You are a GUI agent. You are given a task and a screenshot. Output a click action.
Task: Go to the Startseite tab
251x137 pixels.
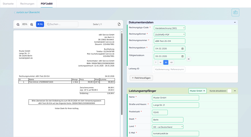click(x=8, y=4)
